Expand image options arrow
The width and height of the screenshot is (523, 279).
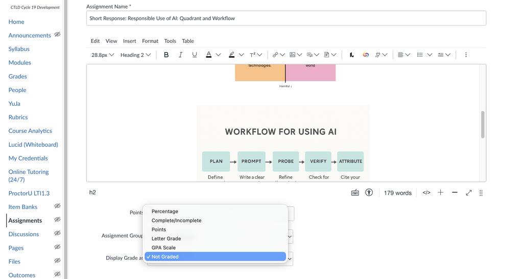pos(299,55)
